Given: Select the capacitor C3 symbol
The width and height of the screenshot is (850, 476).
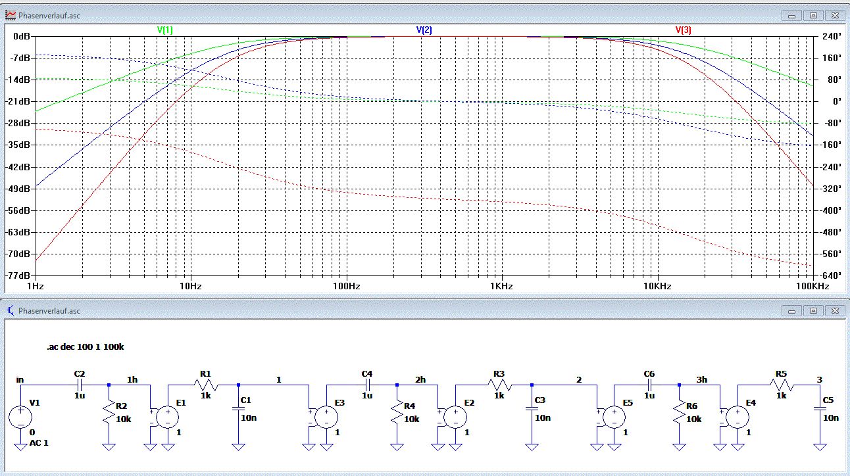Looking at the screenshot, I should pyautogui.click(x=532, y=408).
